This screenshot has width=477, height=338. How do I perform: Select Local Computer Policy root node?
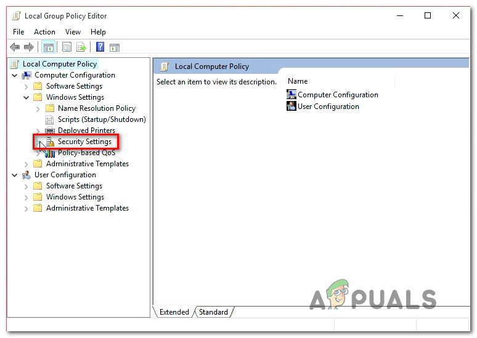point(60,64)
